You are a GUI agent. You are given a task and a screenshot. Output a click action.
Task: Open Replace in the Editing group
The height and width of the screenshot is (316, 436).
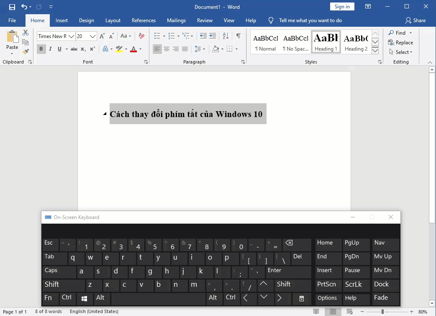401,42
